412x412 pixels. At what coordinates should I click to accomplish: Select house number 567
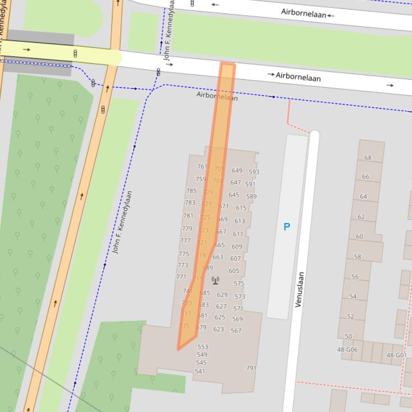(236, 331)
